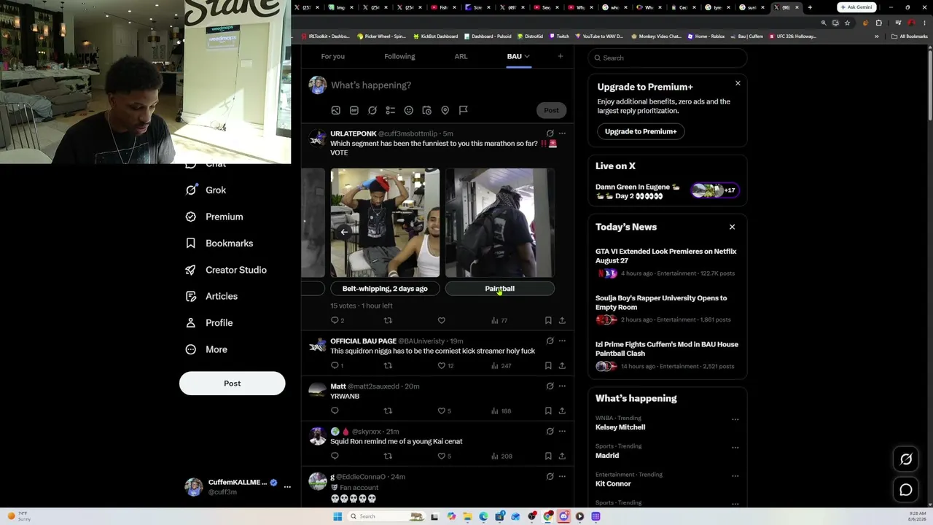Screen dimensions: 933x525
Task: Click the flag icon in composer toolbar
Action: pos(463,110)
